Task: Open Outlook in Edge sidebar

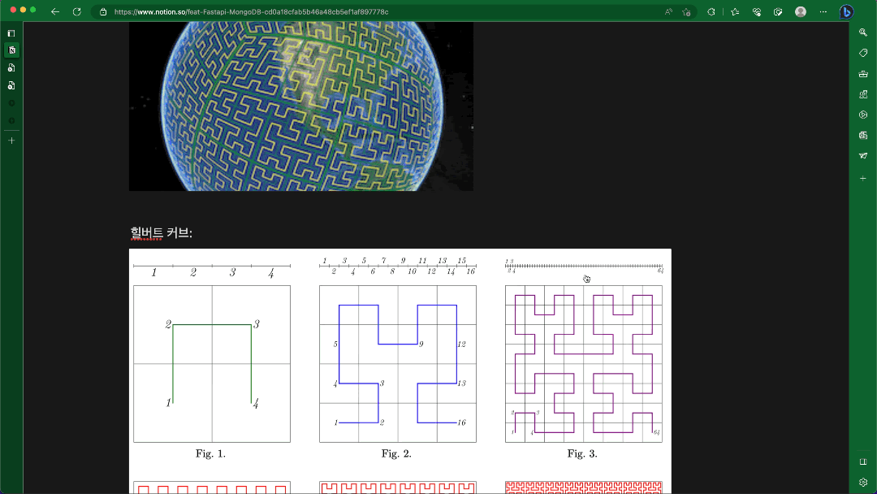Action: pos(863,136)
